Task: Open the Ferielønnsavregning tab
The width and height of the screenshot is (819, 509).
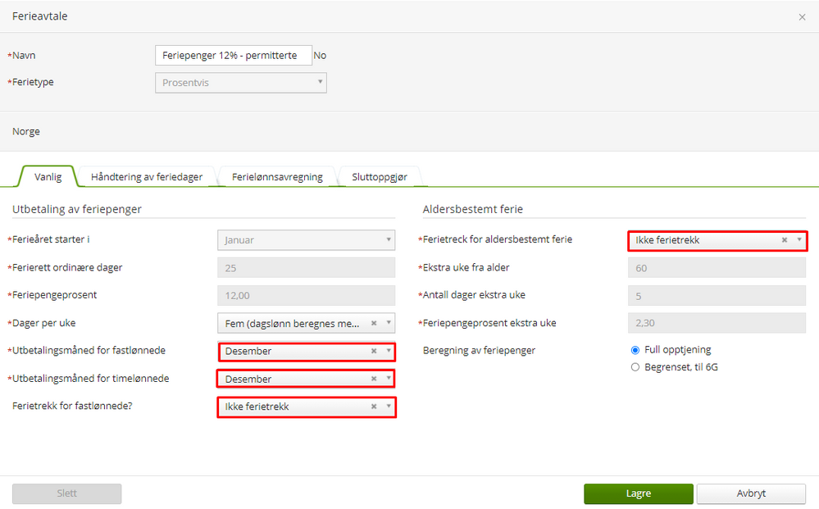Action: tap(277, 177)
